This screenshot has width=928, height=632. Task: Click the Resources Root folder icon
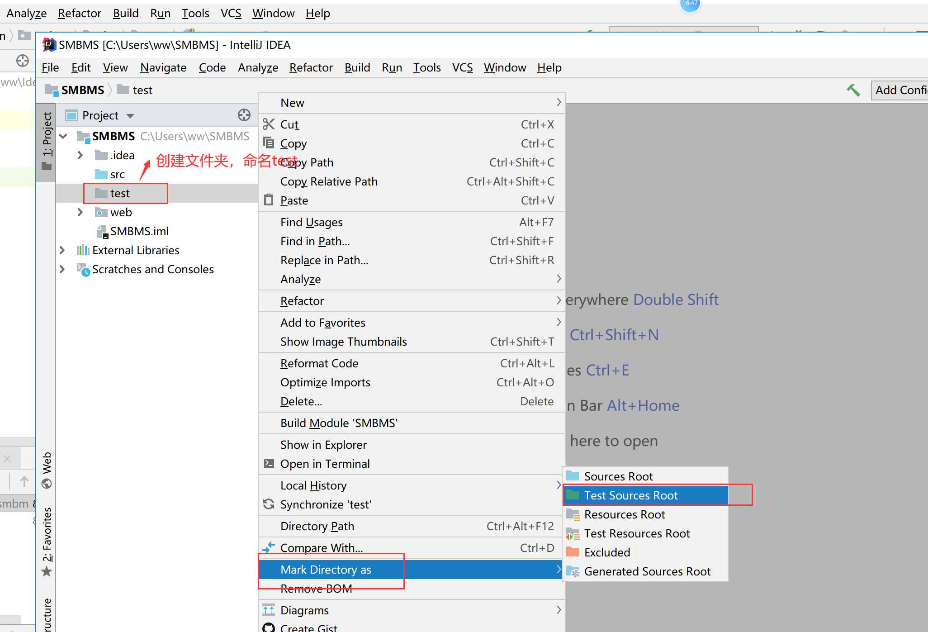click(x=573, y=514)
